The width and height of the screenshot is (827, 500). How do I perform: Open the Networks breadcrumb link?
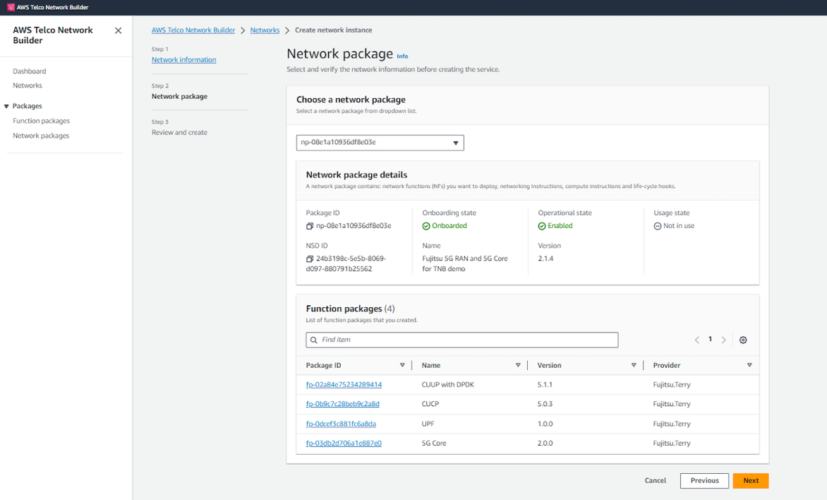(265, 30)
